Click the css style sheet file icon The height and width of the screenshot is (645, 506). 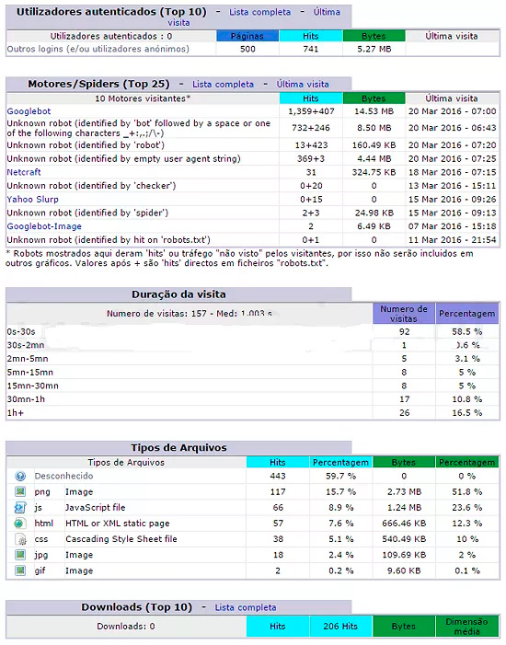pos(20,539)
